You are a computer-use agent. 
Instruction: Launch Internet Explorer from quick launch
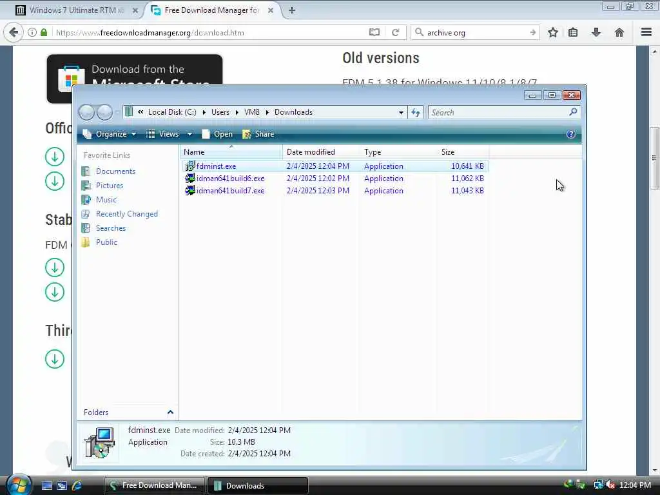[x=77, y=486]
